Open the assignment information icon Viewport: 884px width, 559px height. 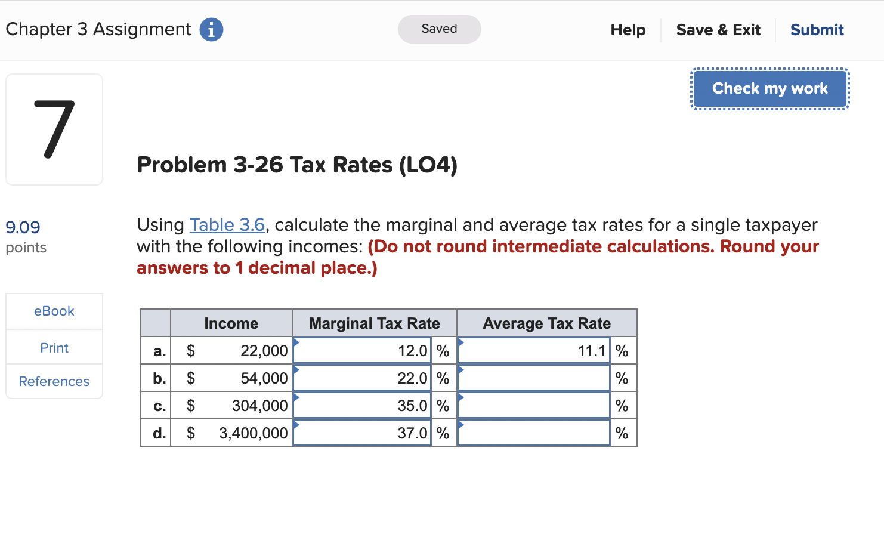(211, 29)
